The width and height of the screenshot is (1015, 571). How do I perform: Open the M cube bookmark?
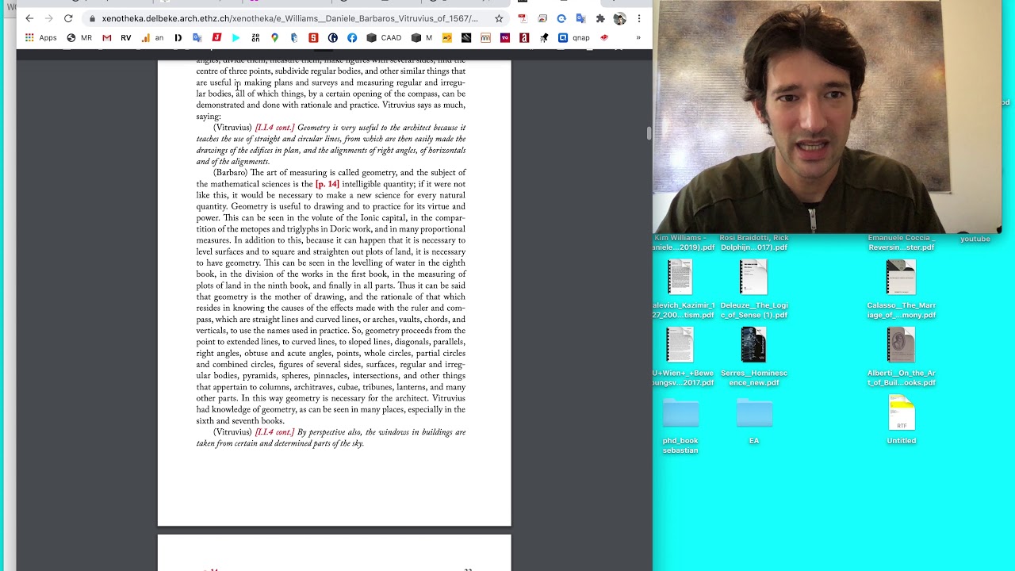click(421, 37)
